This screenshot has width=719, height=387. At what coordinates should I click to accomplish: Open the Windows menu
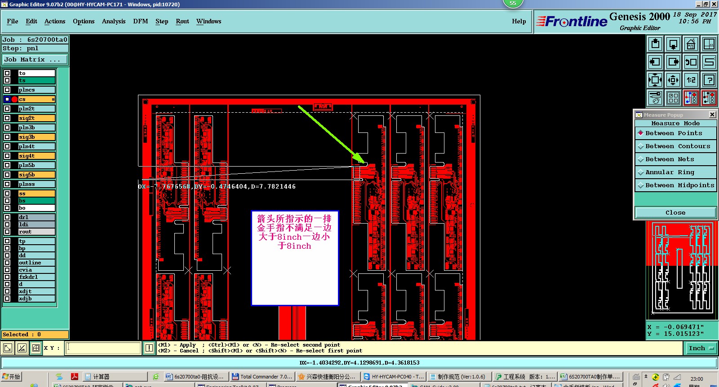point(209,21)
